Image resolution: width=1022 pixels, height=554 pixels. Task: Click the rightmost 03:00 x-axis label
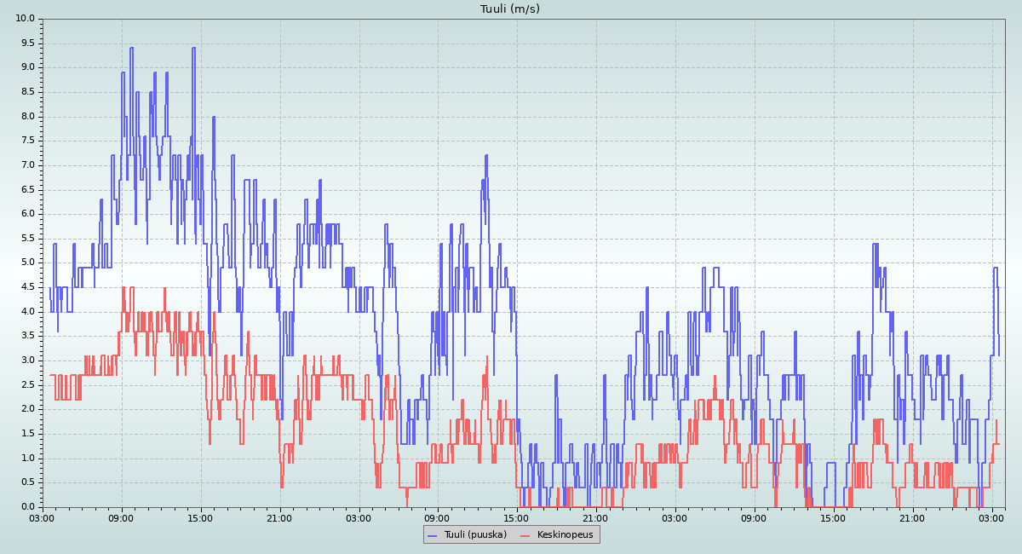click(x=991, y=517)
